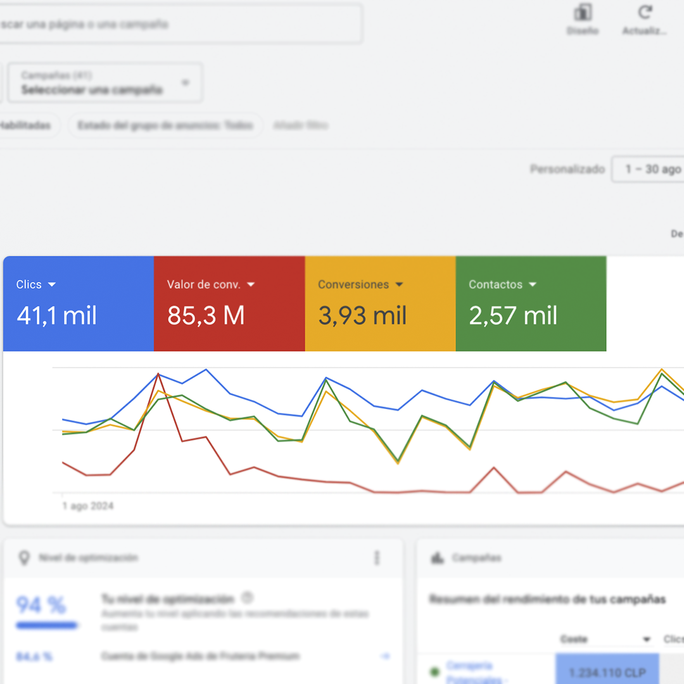Select the red Valor de conv. 85,3 M scorecard
This screenshot has width=684, height=684.
tap(229, 303)
